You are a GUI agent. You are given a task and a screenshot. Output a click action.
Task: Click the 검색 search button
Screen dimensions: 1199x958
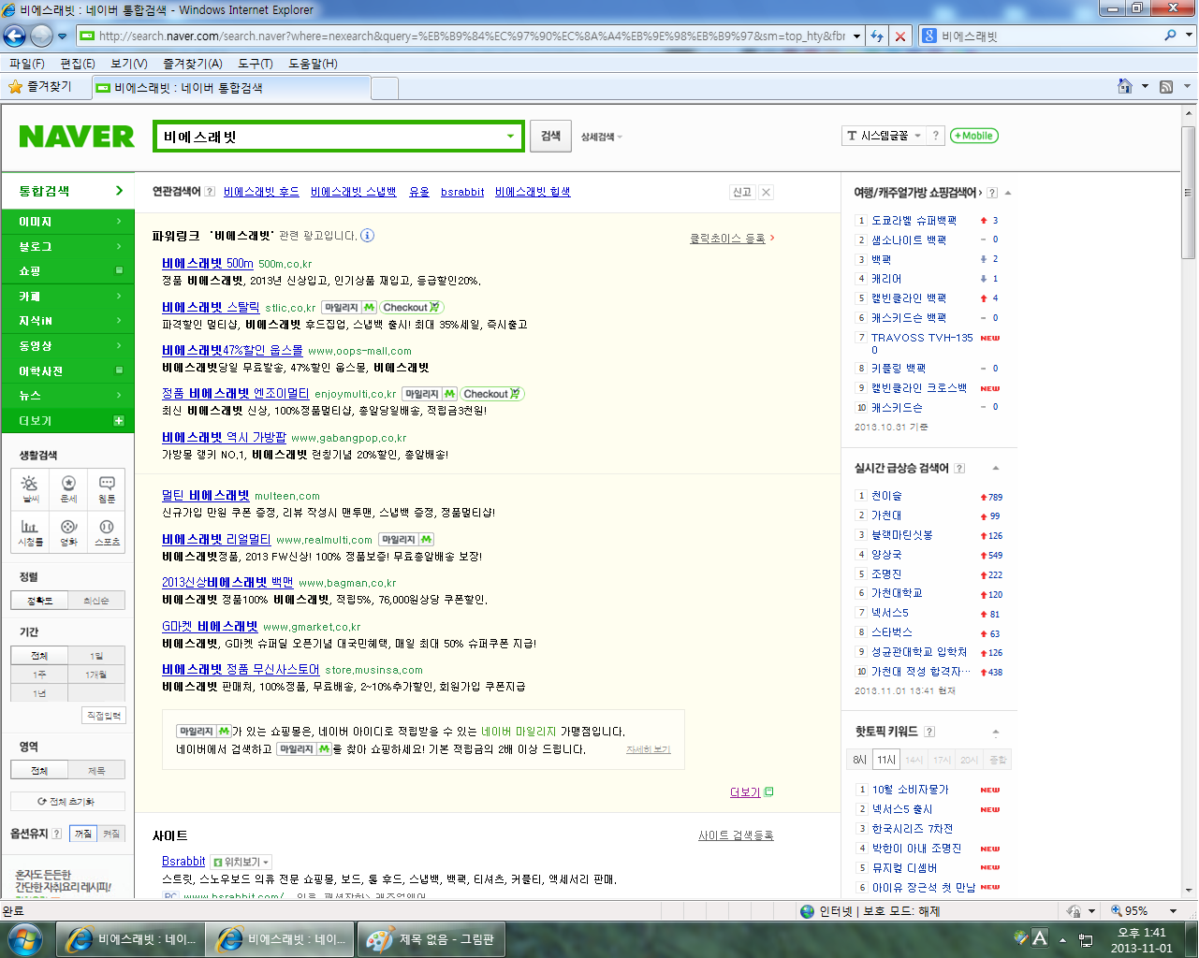coord(551,137)
